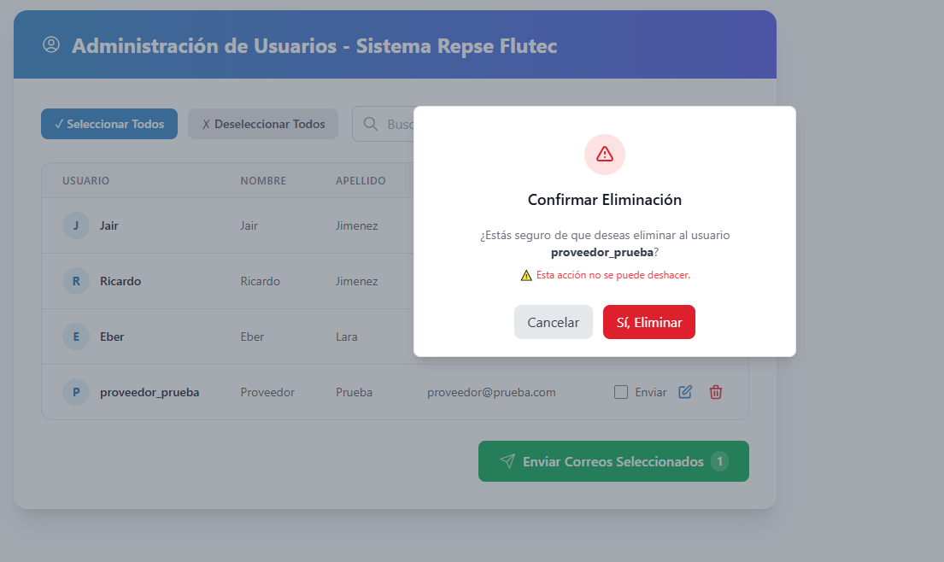Confirm deletion with Sí, Eliminar button
Image resolution: width=944 pixels, height=562 pixels.
[x=649, y=322]
